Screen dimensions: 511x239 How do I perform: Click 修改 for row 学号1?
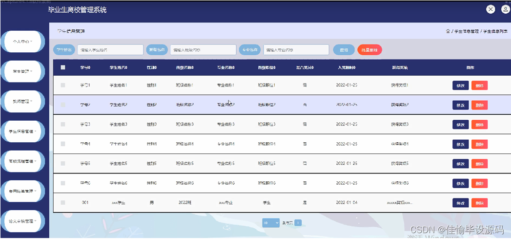tap(461, 86)
